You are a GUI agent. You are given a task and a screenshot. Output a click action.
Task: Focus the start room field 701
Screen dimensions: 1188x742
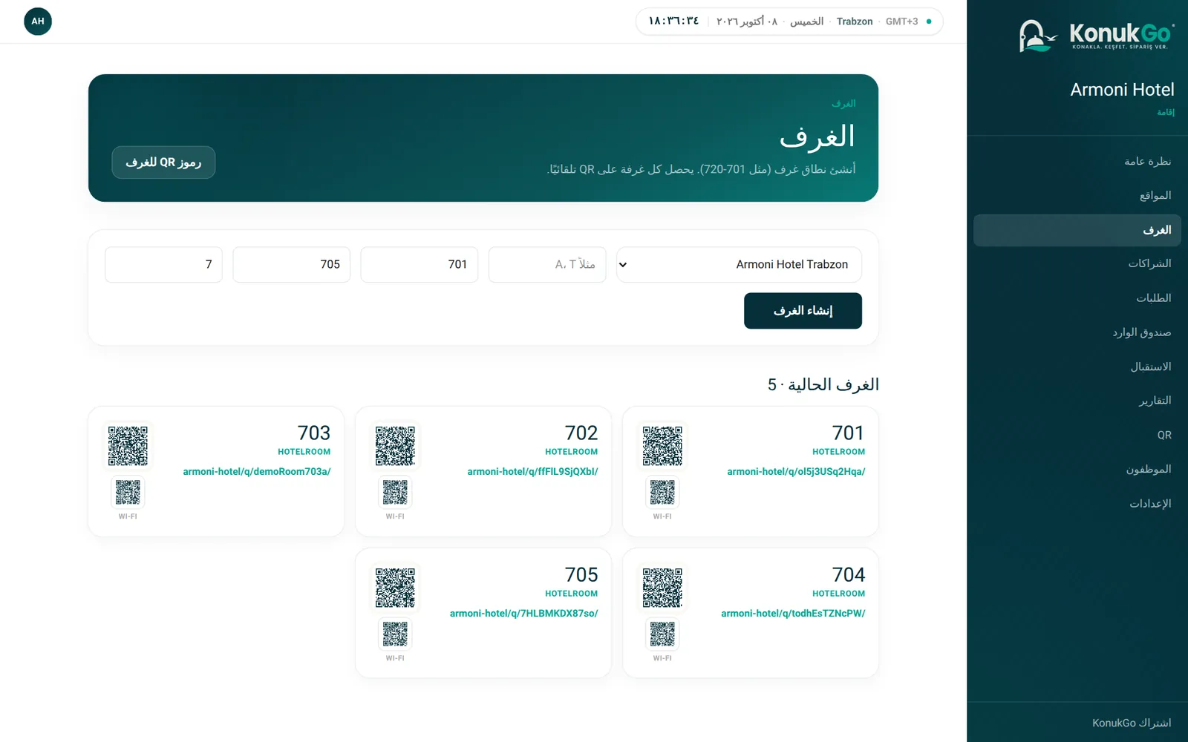[420, 265]
